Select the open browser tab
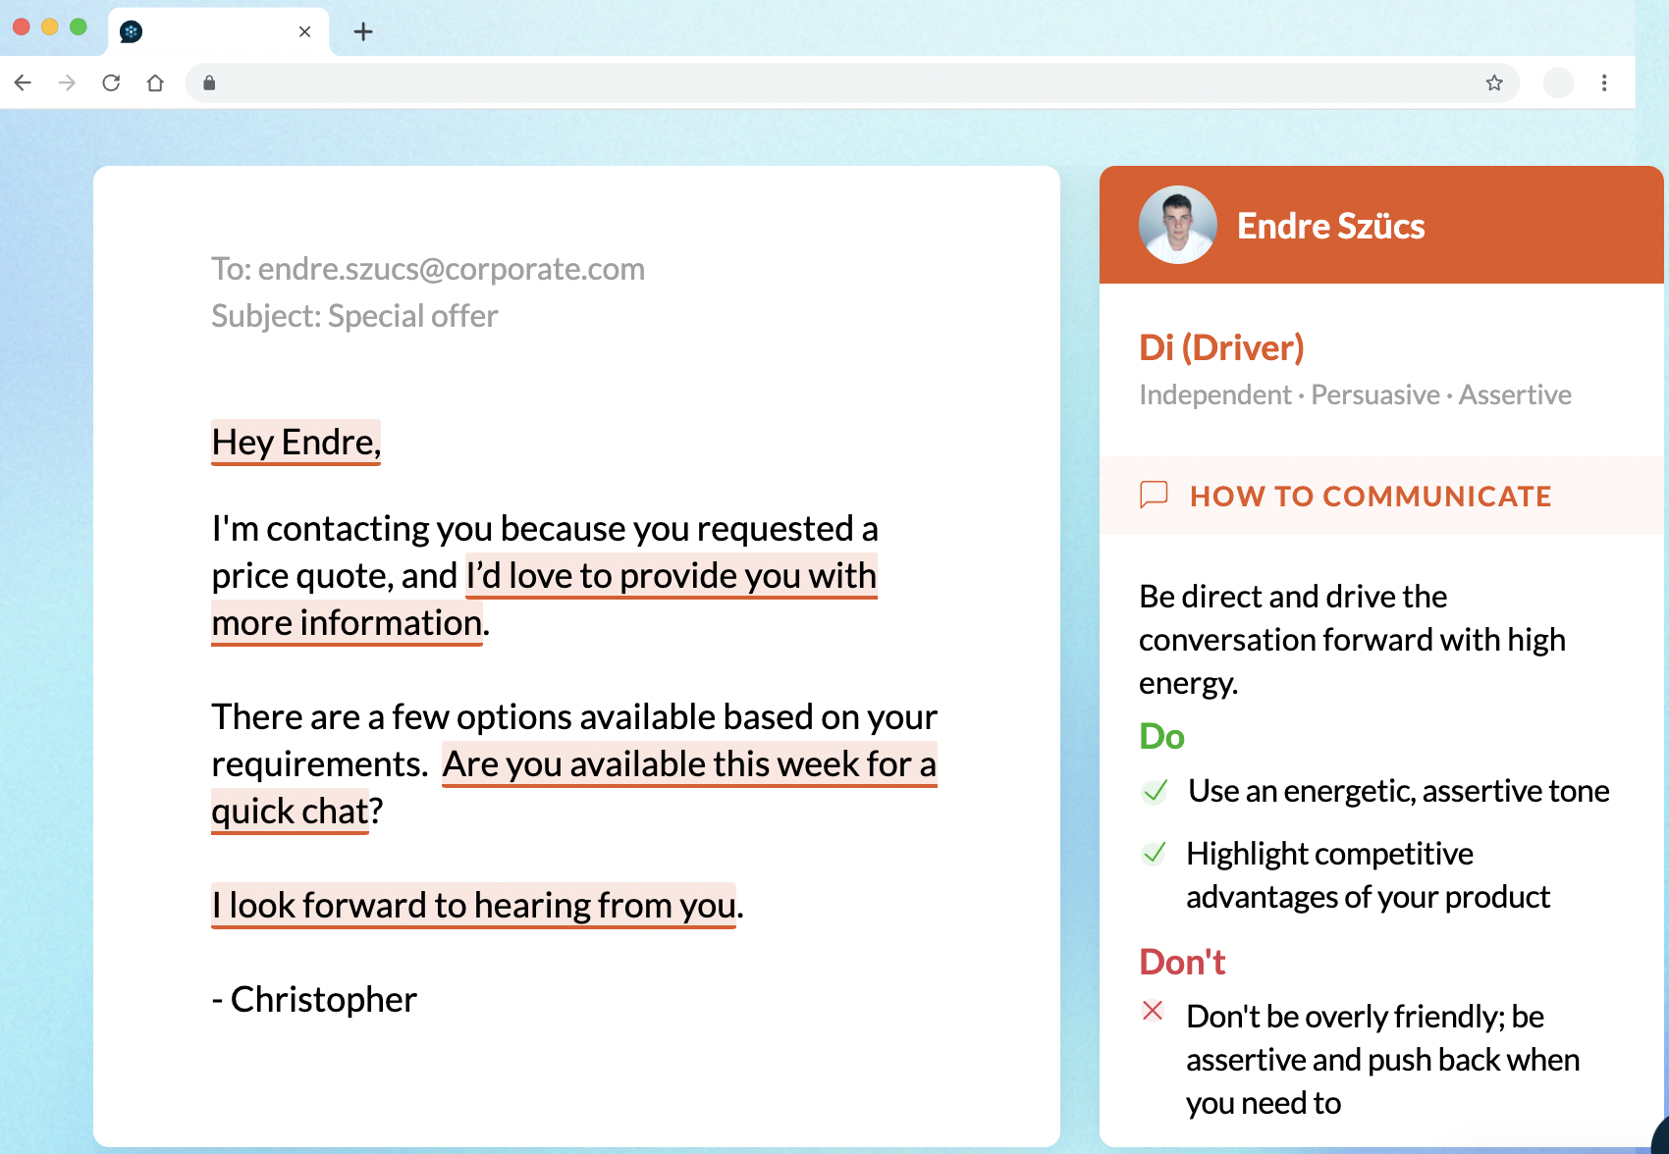Screen dimensions: 1669x1154 (x=218, y=30)
